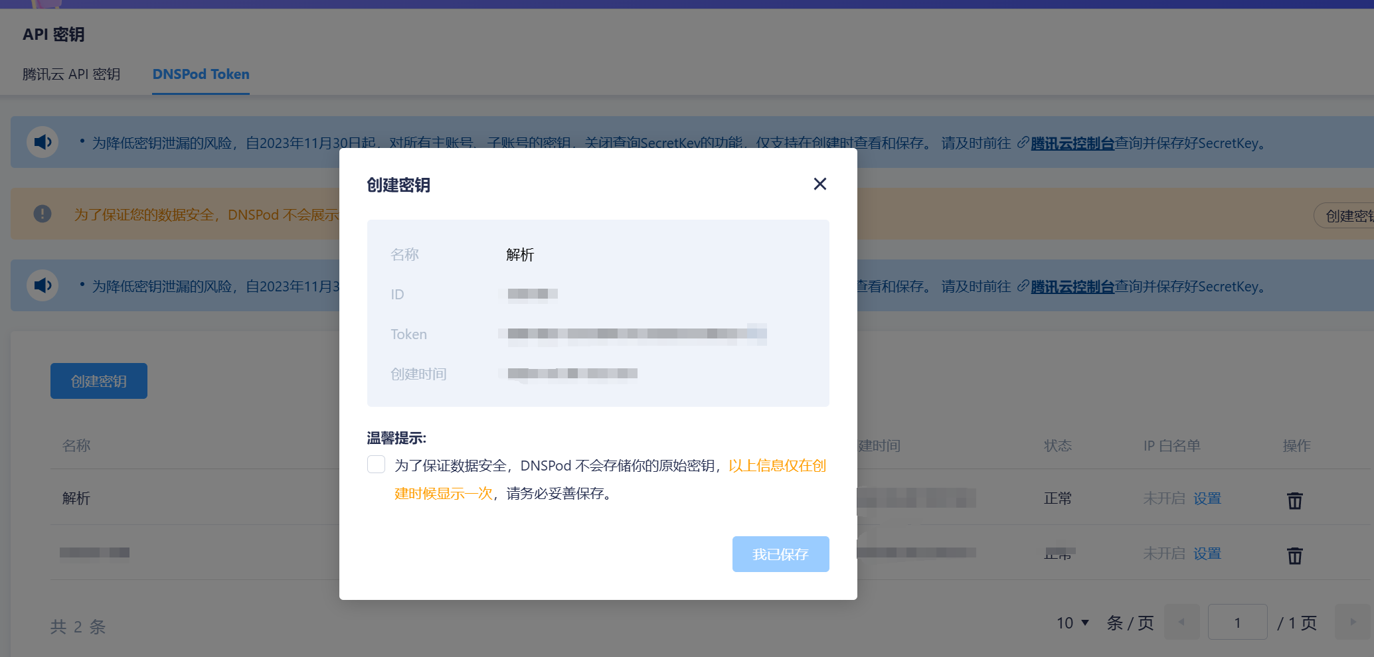Select the DNSPod Token tab
Screen dimensions: 1374x657
click(x=201, y=74)
